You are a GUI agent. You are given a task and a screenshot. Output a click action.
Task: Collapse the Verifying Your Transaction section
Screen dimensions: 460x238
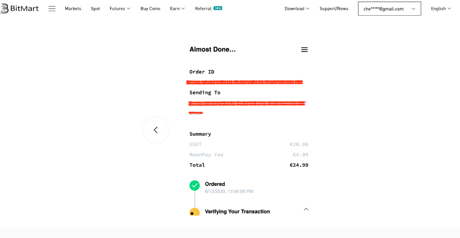[x=306, y=209]
